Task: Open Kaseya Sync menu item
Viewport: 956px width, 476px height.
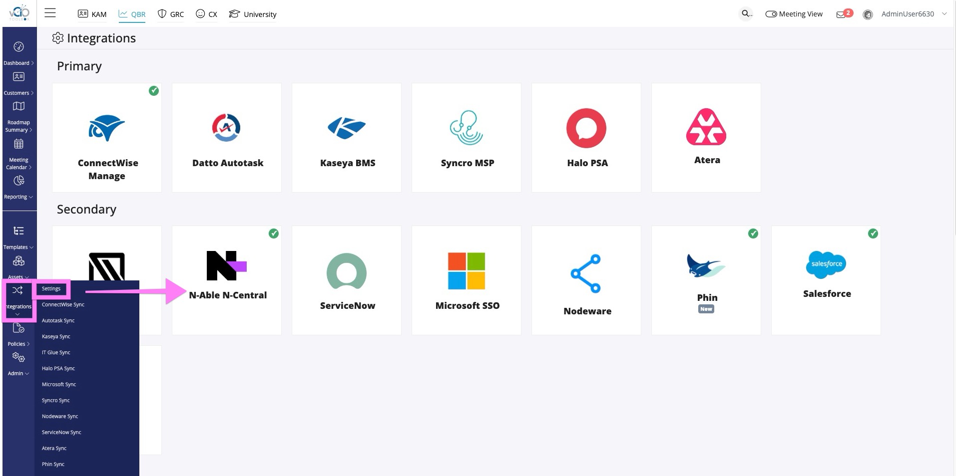Action: point(56,337)
